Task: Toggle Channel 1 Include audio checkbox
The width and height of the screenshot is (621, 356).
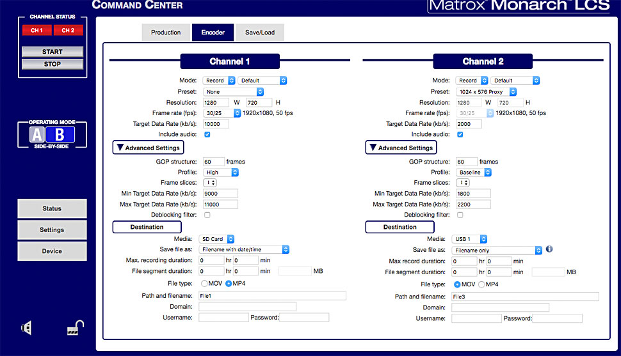Action: click(x=207, y=134)
